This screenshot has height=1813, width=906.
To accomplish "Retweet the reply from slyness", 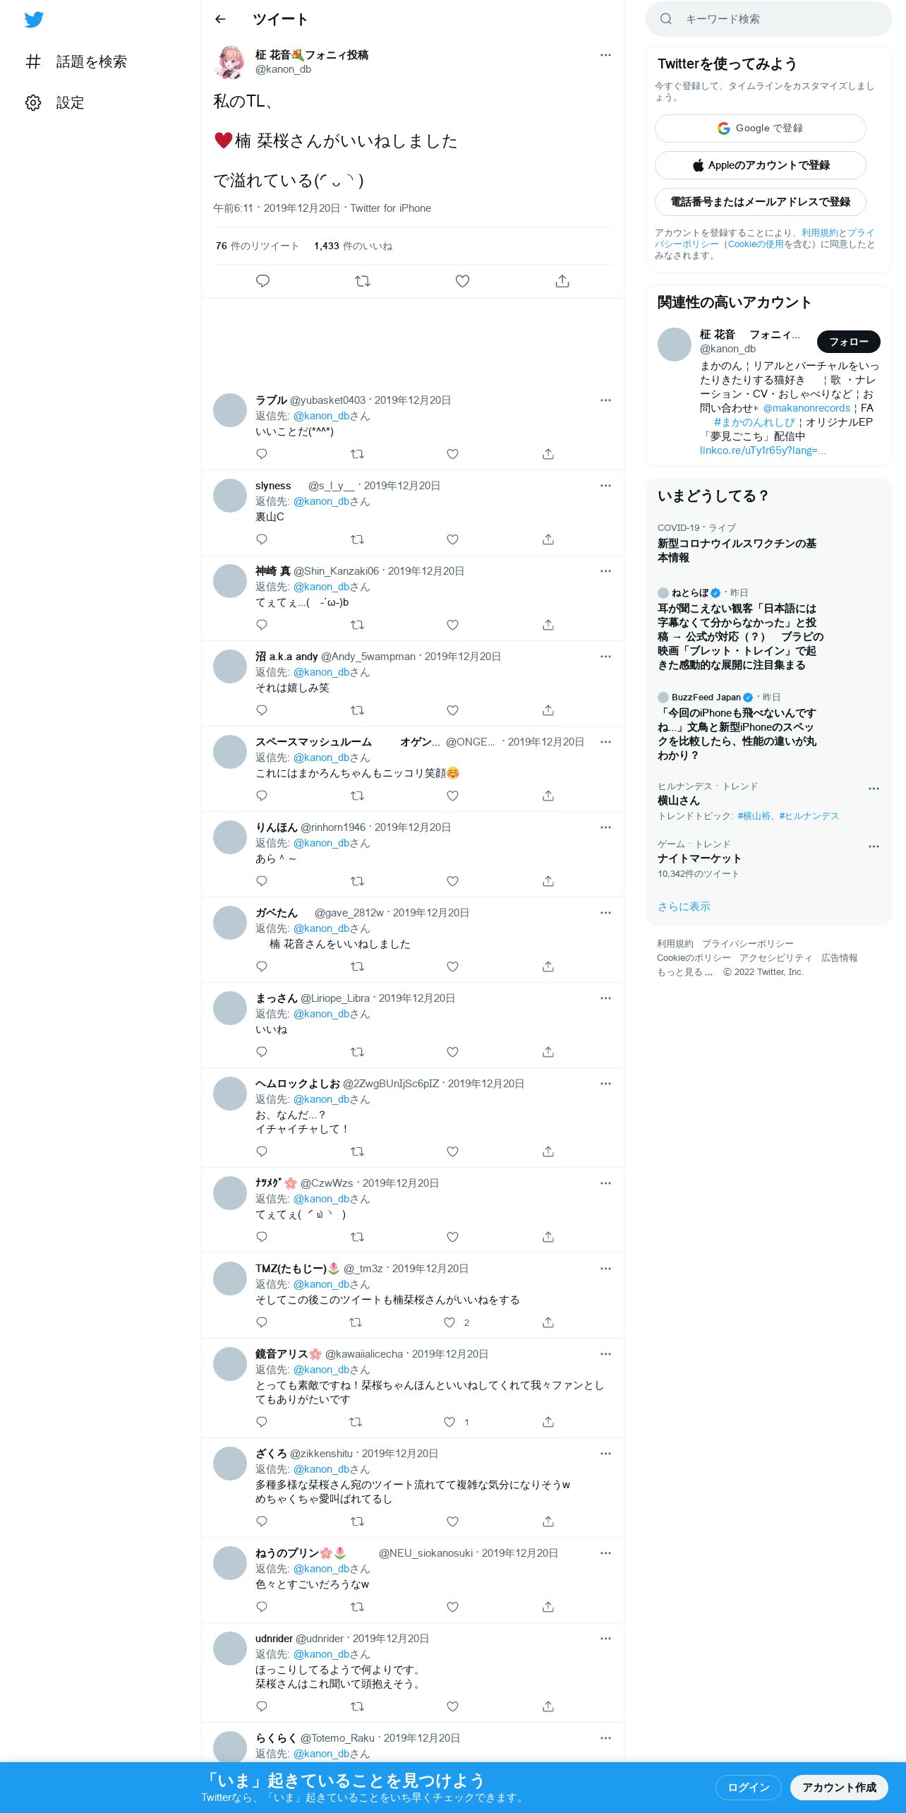I will 358,539.
